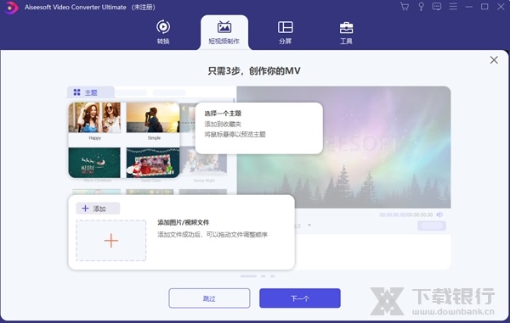Click the 添加到收藏夹 tooltip line
510x323 pixels.
223,124
